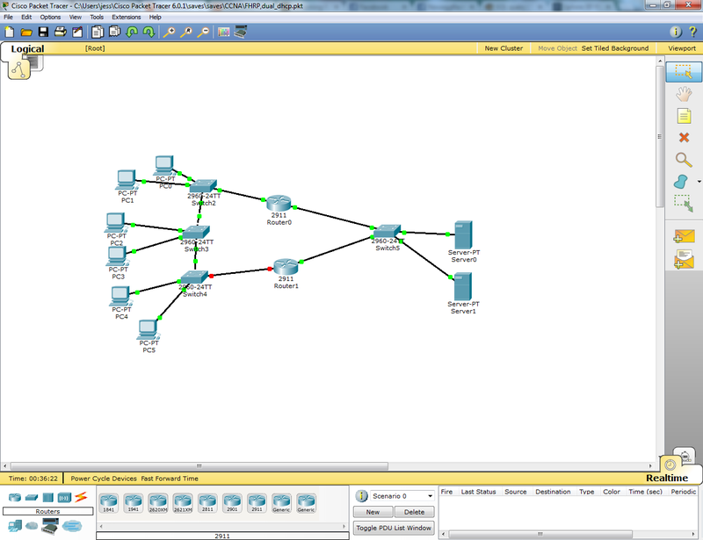Toggle PDU List Window

tap(395, 528)
